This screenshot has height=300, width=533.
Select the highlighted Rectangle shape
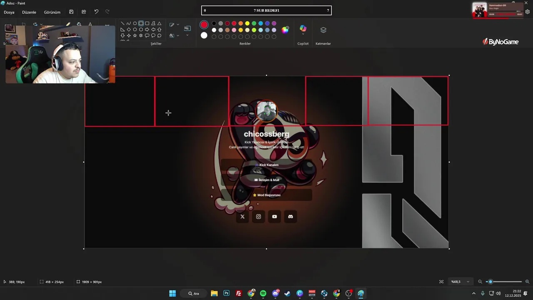click(x=141, y=23)
